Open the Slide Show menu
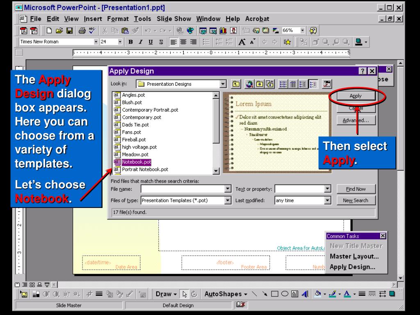The image size is (420, 315). click(174, 19)
